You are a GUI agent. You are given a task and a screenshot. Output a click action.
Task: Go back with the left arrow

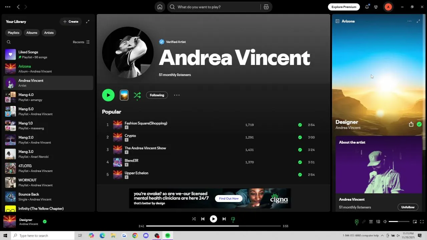[18, 7]
